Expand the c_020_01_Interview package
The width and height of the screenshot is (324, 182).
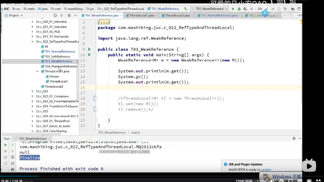pyautogui.click(x=32, y=22)
